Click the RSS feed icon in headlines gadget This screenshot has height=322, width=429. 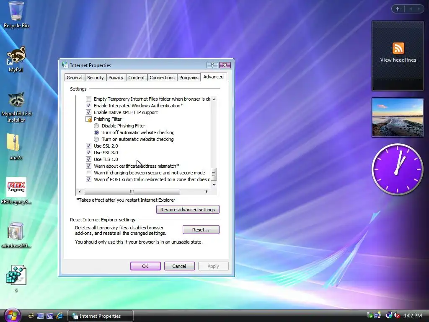click(x=398, y=48)
